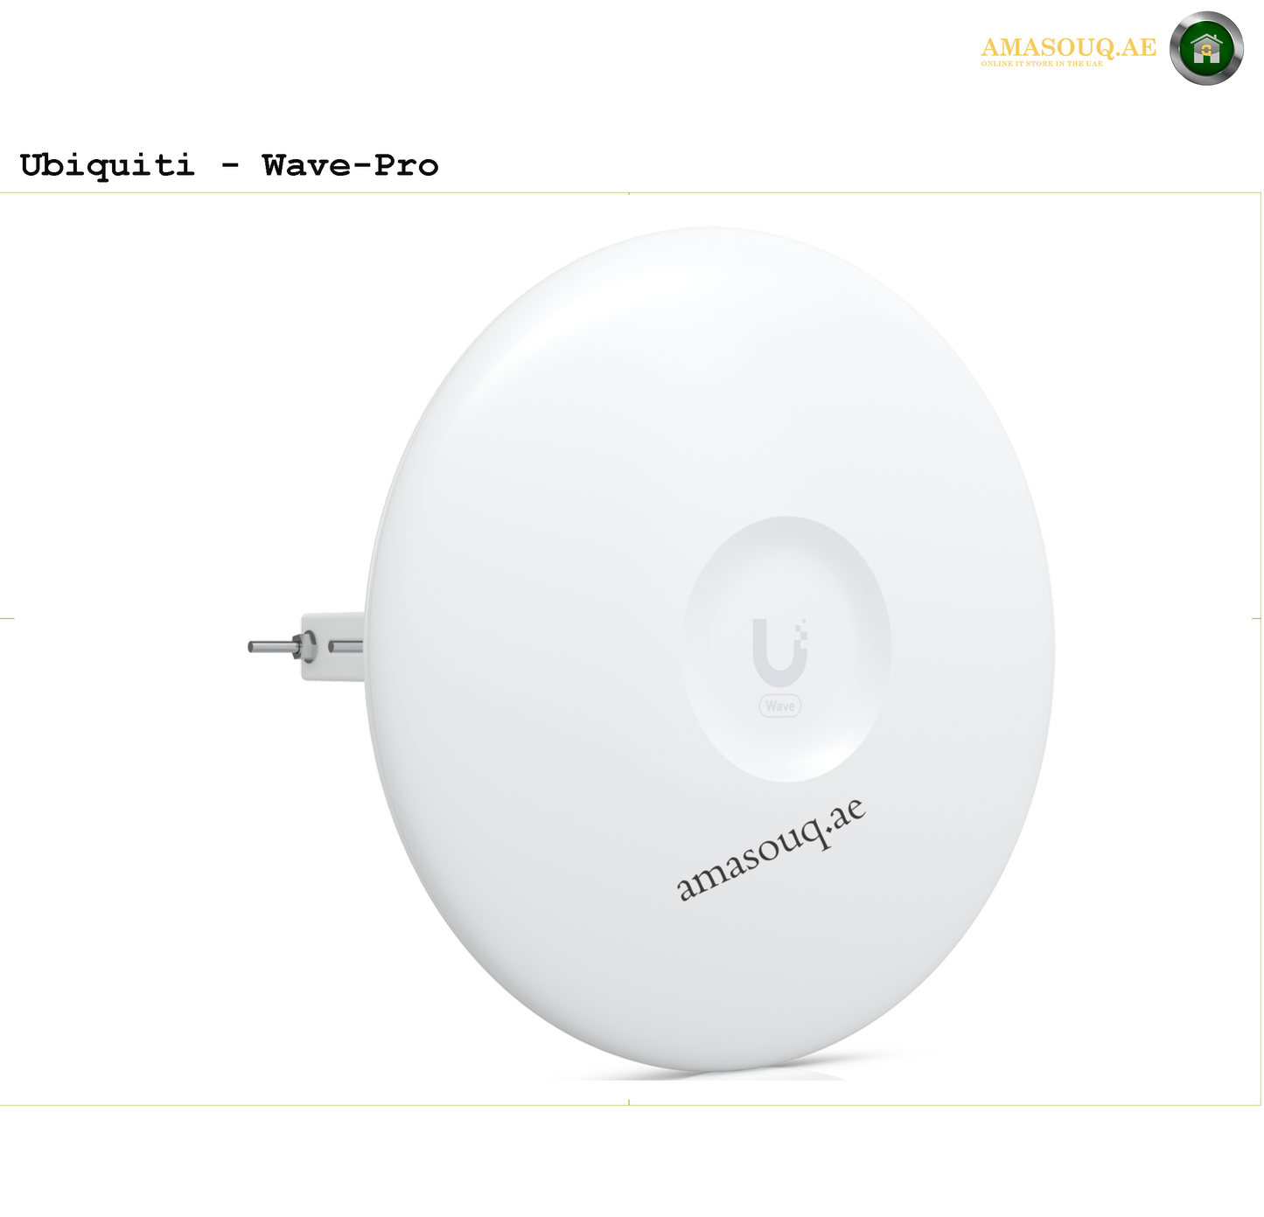Image resolution: width=1264 pixels, height=1217 pixels.
Task: Click the dash between Ubiquiti and Wave-Pro
Action: (229, 166)
